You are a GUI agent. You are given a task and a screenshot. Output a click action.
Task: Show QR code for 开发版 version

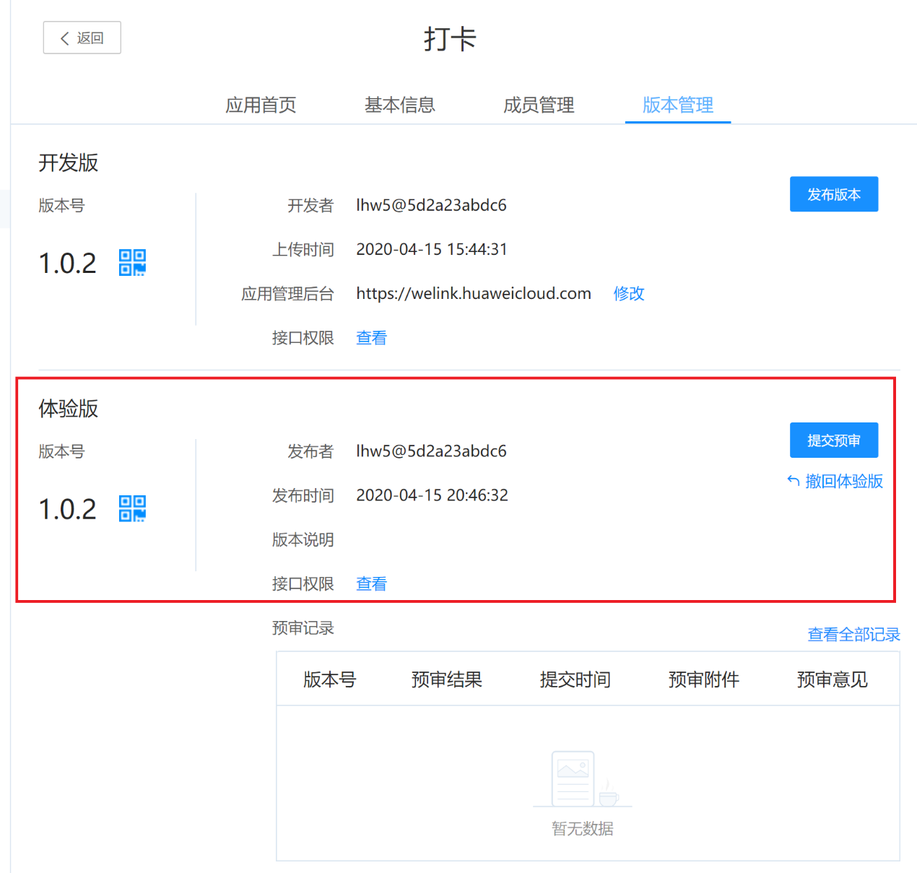click(x=132, y=263)
